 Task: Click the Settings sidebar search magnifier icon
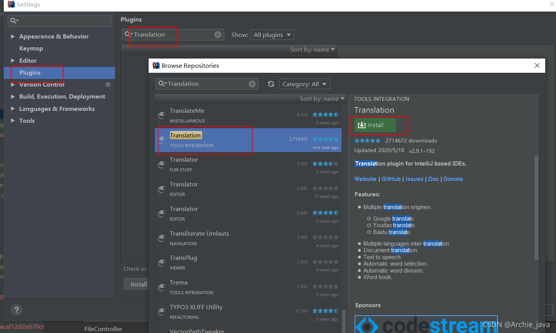pyautogui.click(x=14, y=21)
